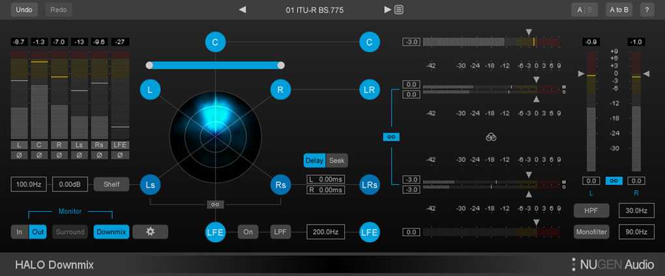The height and width of the screenshot is (276, 665).
Task: Click the center width bar right handle
Action: [281, 65]
